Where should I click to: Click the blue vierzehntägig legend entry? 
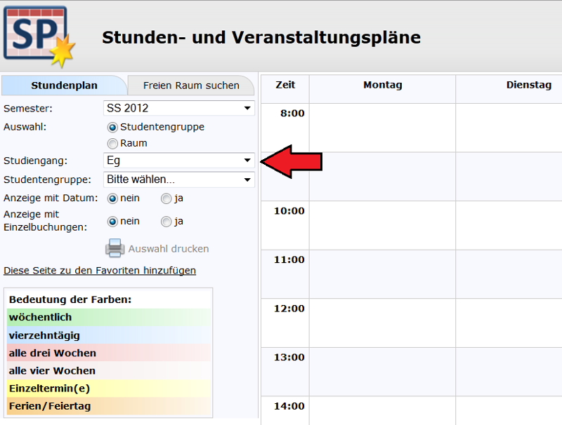point(109,335)
